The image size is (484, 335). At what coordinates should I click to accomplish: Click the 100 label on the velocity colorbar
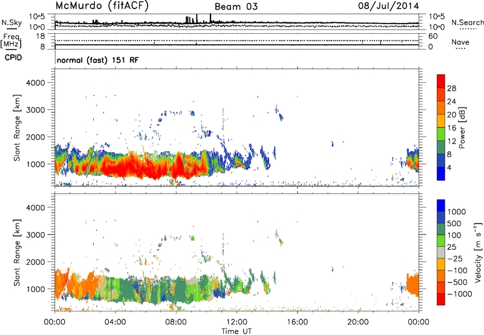click(x=454, y=235)
